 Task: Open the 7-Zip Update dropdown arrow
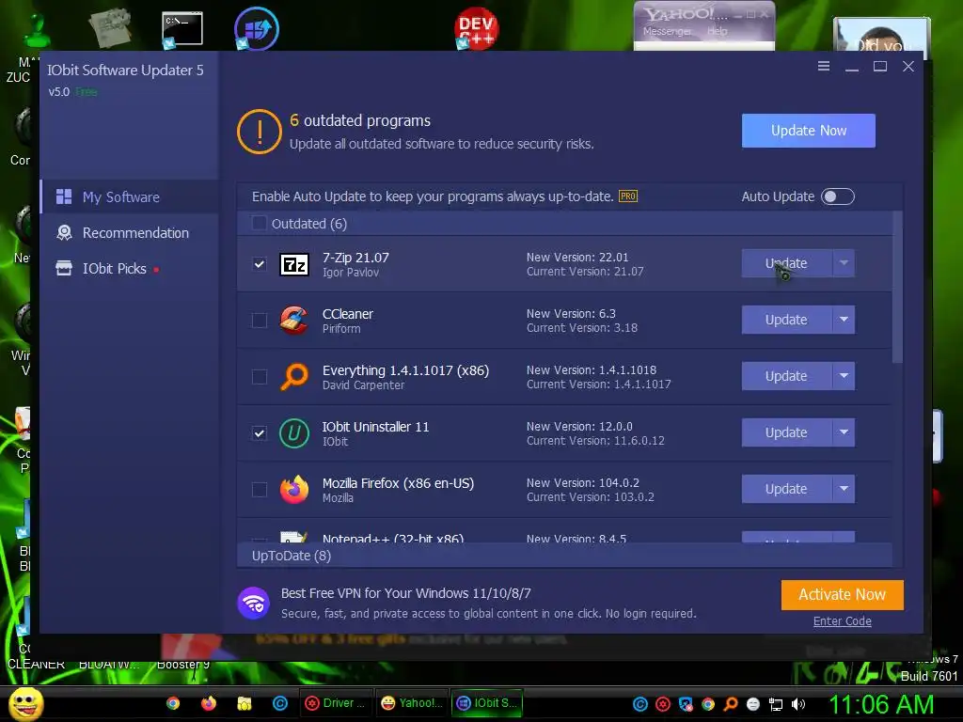(x=844, y=263)
